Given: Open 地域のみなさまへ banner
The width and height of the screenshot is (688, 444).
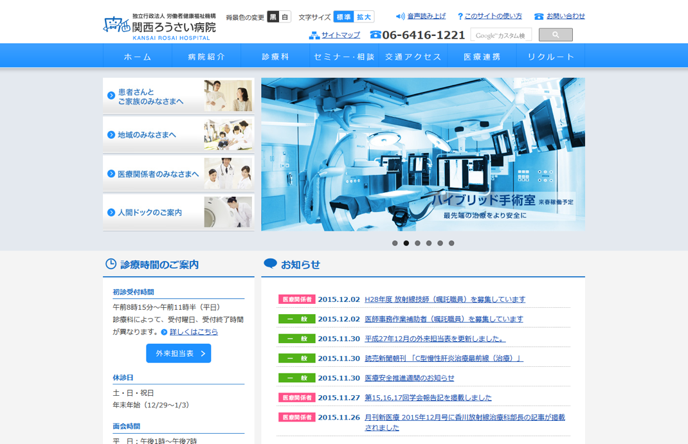Looking at the screenshot, I should click(x=179, y=134).
